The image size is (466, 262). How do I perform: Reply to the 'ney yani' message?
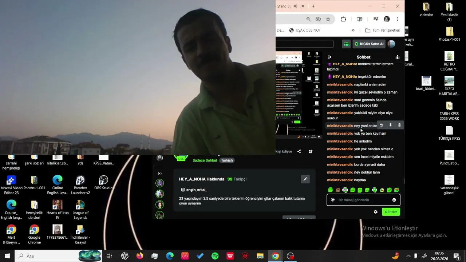[x=382, y=125]
